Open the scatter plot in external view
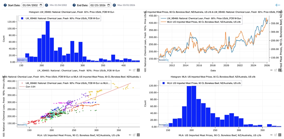 134,135
